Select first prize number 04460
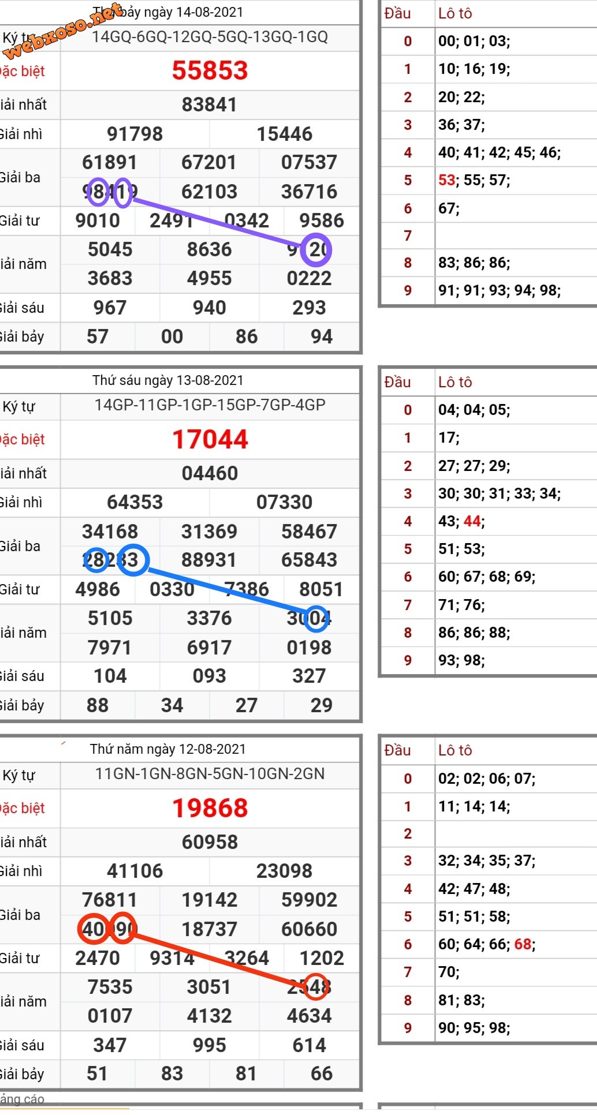Image resolution: width=597 pixels, height=1115 pixels. [210, 473]
